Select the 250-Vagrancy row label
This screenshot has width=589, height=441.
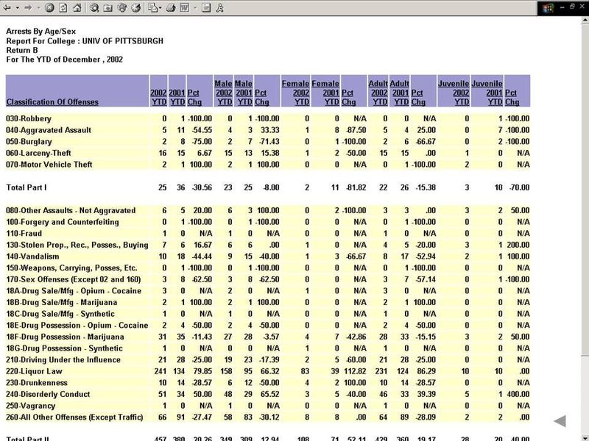click(x=30, y=406)
